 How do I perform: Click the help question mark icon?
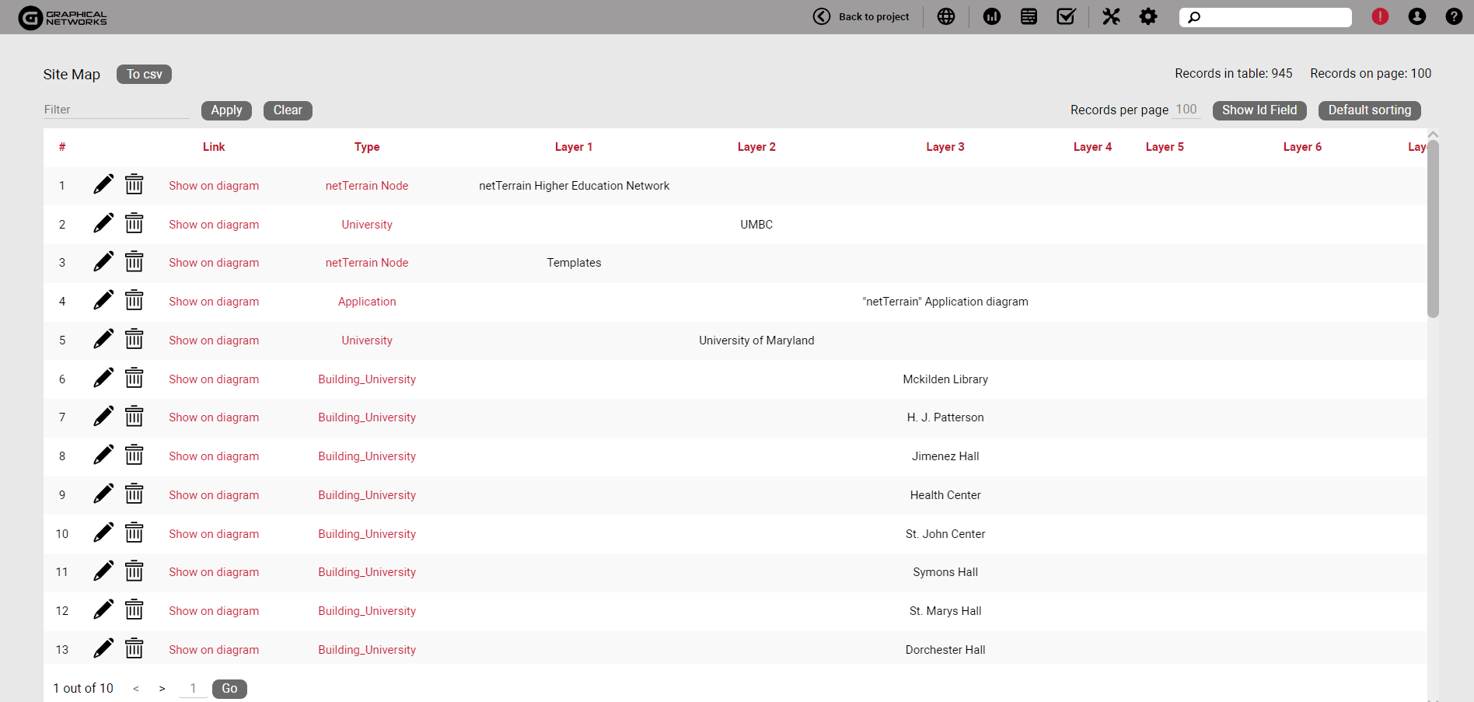[x=1454, y=16]
